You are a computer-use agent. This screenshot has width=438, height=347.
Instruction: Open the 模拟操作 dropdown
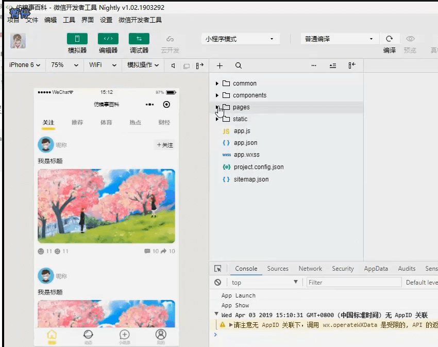click(x=143, y=65)
